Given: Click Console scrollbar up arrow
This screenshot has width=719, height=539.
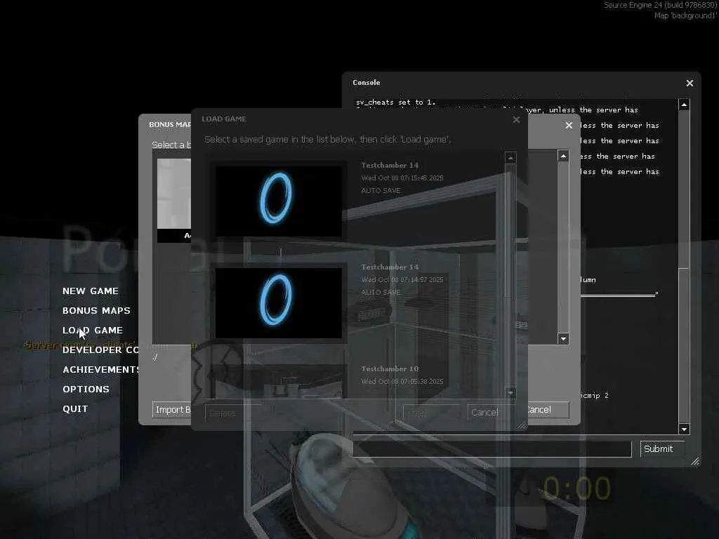Looking at the screenshot, I should click(684, 105).
